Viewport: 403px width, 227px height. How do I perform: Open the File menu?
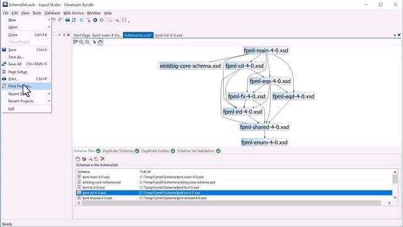(x=6, y=13)
